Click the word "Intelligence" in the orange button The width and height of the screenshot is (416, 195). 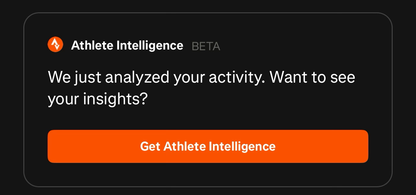click(242, 146)
